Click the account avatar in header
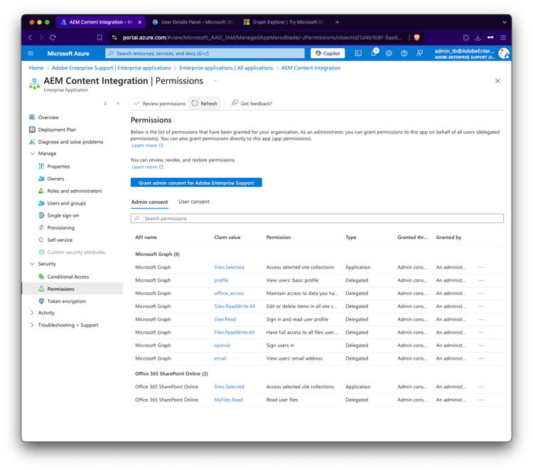The height and width of the screenshot is (470, 533). pyautogui.click(x=503, y=53)
